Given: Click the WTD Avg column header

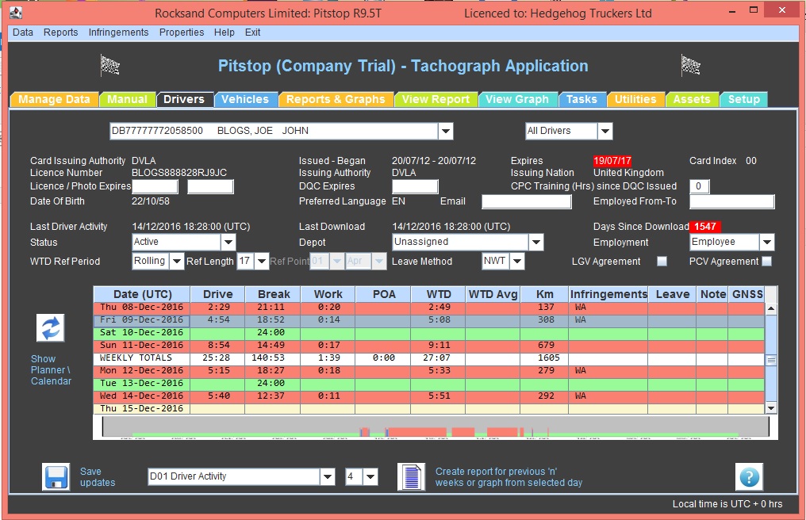Looking at the screenshot, I should pos(493,294).
